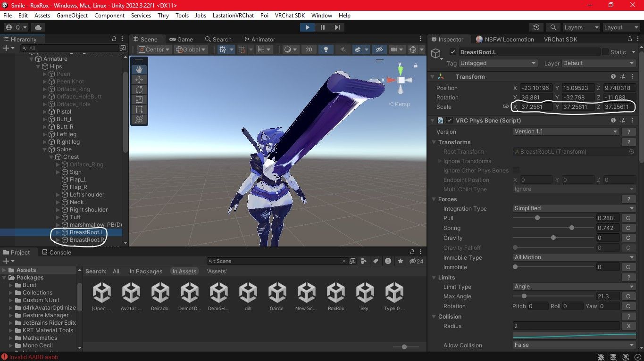Lock the Hierarchy panel
The image size is (644, 361).
click(114, 39)
